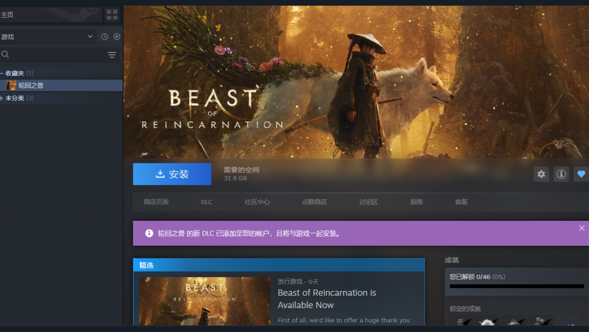Viewport: 589px width, 332px height.
Task: Open the 指南 tab
Action: [416, 202]
